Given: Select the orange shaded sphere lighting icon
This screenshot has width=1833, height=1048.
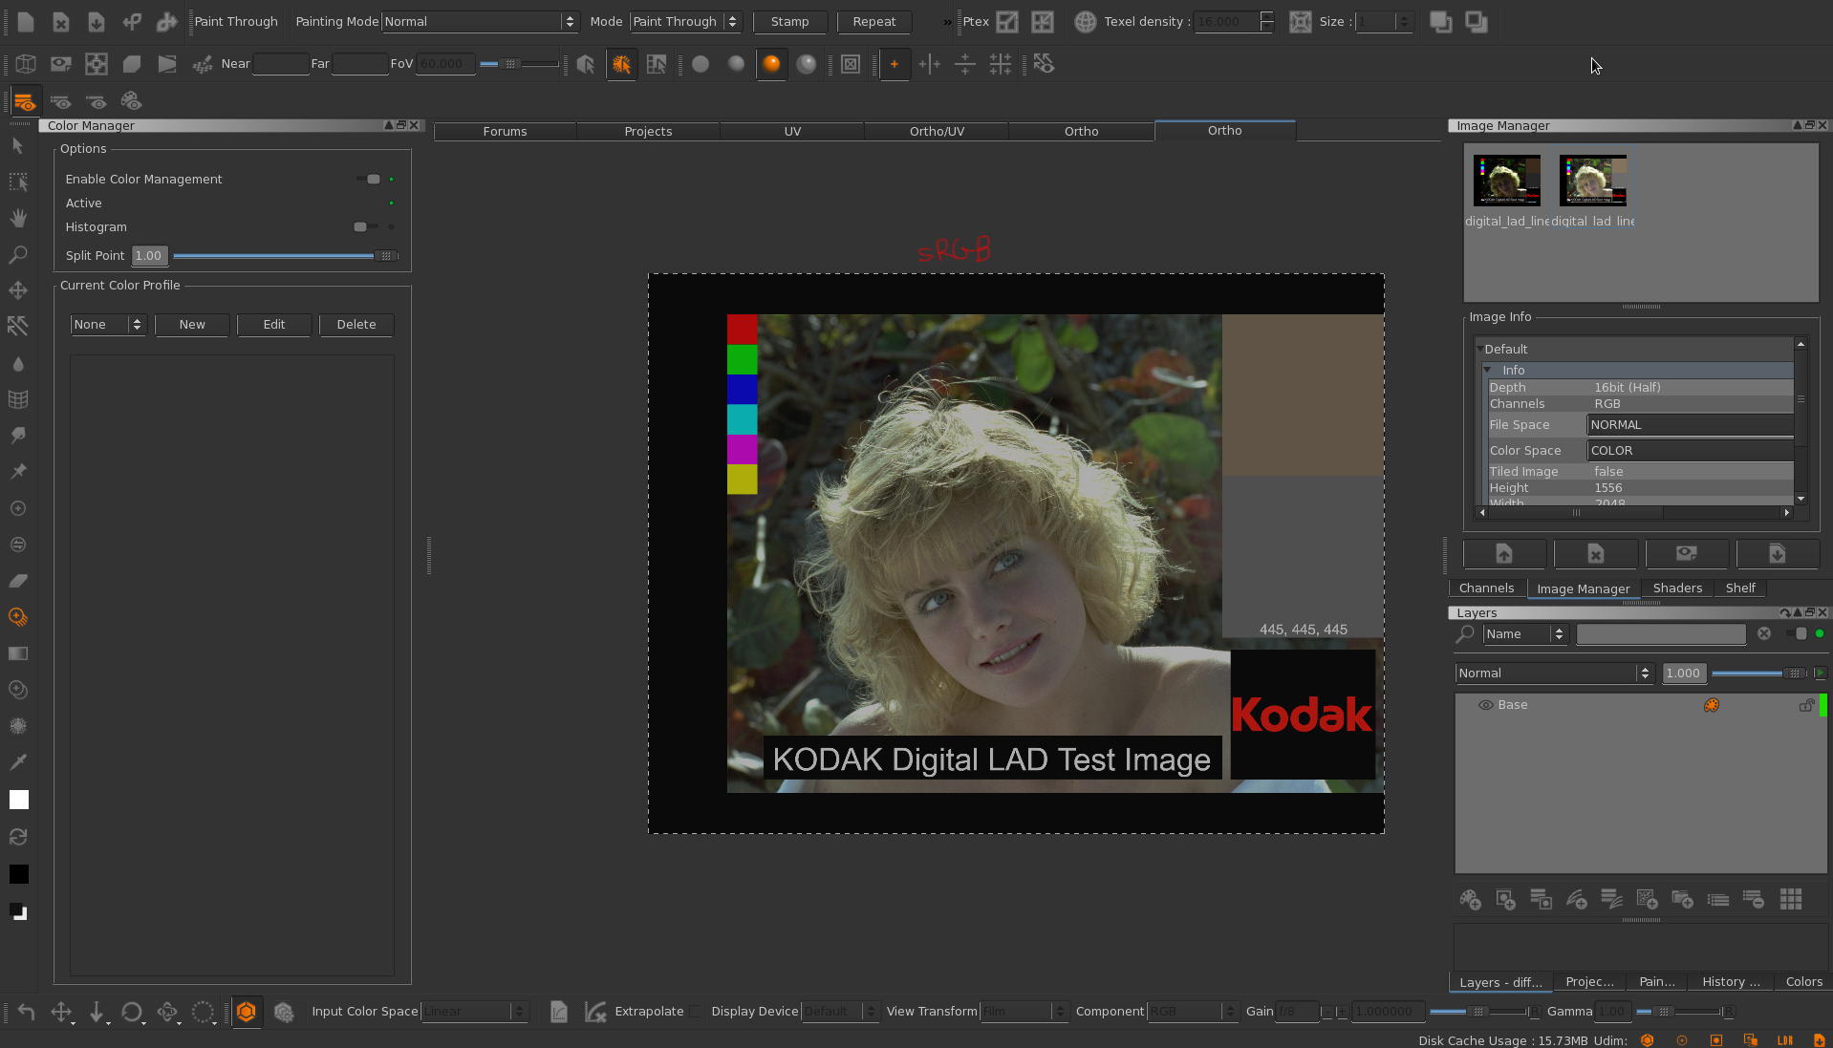Looking at the screenshot, I should (771, 64).
